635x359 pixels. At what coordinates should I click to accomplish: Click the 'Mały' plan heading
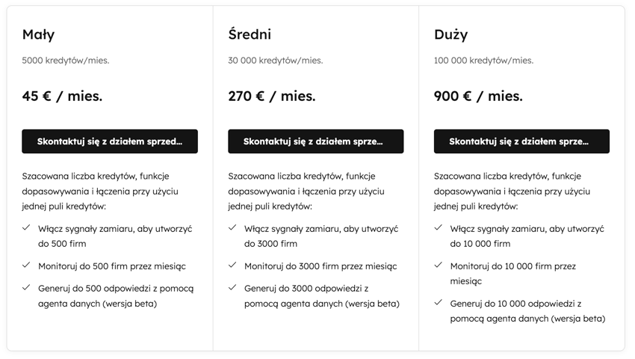[x=38, y=34]
